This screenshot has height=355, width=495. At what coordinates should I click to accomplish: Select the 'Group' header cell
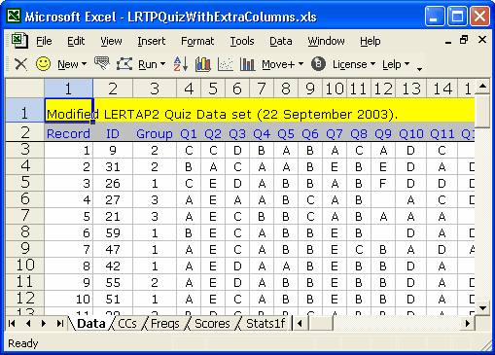pos(155,133)
